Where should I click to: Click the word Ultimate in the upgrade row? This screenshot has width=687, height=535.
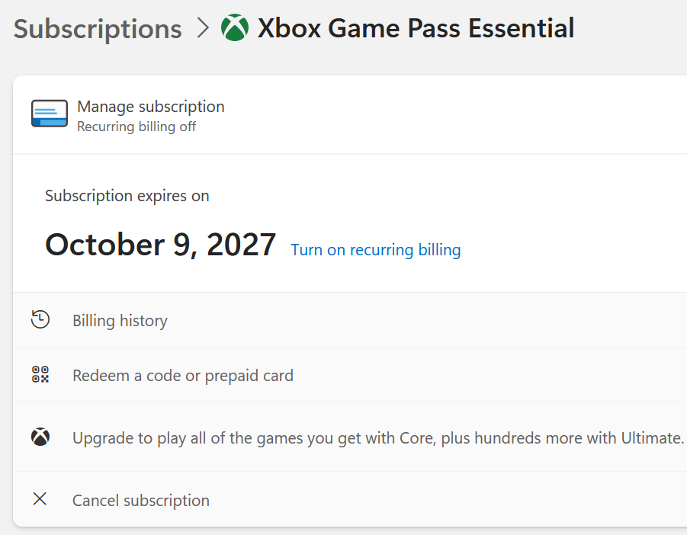[654, 438]
